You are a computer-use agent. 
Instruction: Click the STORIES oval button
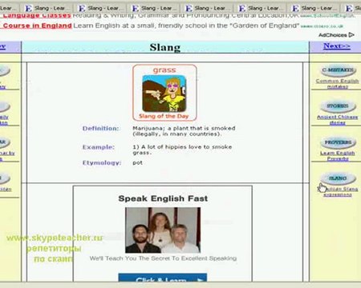coord(338,106)
